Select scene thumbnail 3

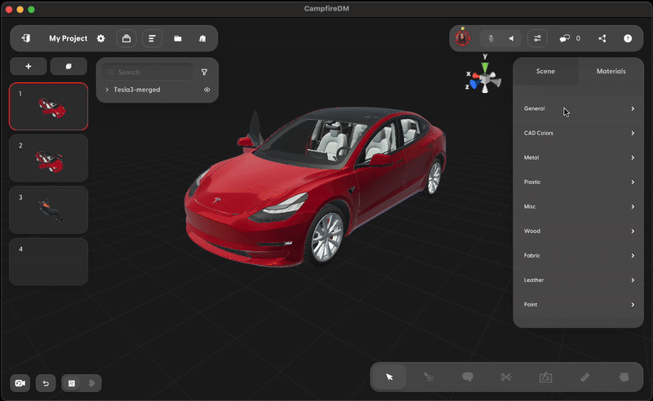tap(48, 210)
